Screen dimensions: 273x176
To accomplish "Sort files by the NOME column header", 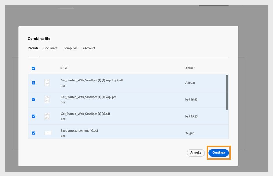I will point(64,68).
